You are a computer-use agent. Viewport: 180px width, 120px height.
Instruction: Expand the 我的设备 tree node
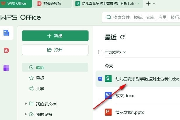[x=26, y=114]
